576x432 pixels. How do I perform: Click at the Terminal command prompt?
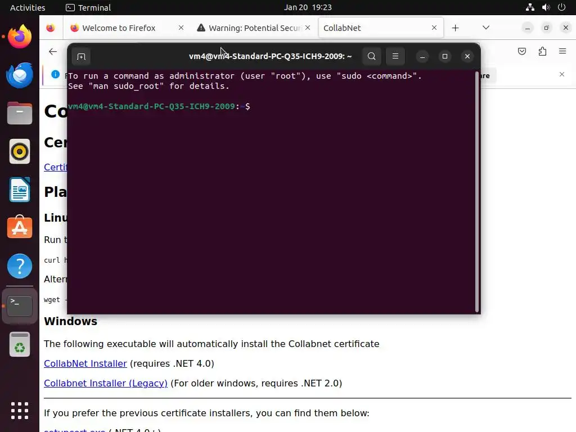(159, 106)
